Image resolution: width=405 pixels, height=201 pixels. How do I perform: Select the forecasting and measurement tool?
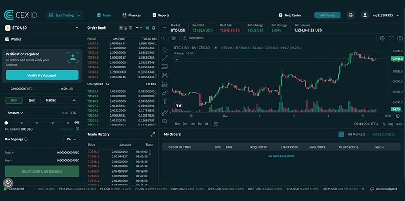coord(164,84)
